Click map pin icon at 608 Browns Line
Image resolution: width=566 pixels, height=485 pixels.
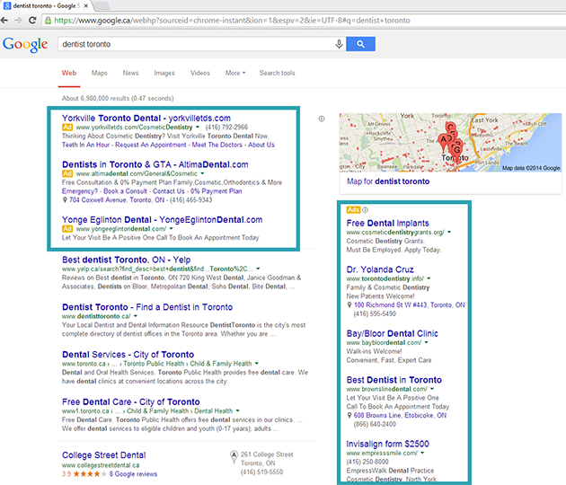tap(349, 415)
